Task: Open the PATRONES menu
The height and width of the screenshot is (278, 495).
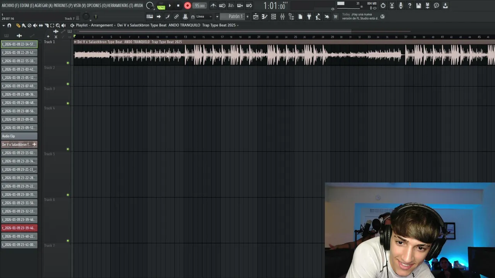Action: click(63, 5)
